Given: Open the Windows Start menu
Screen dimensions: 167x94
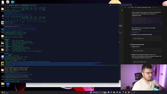Looking at the screenshot, I should click(x=91, y=92).
